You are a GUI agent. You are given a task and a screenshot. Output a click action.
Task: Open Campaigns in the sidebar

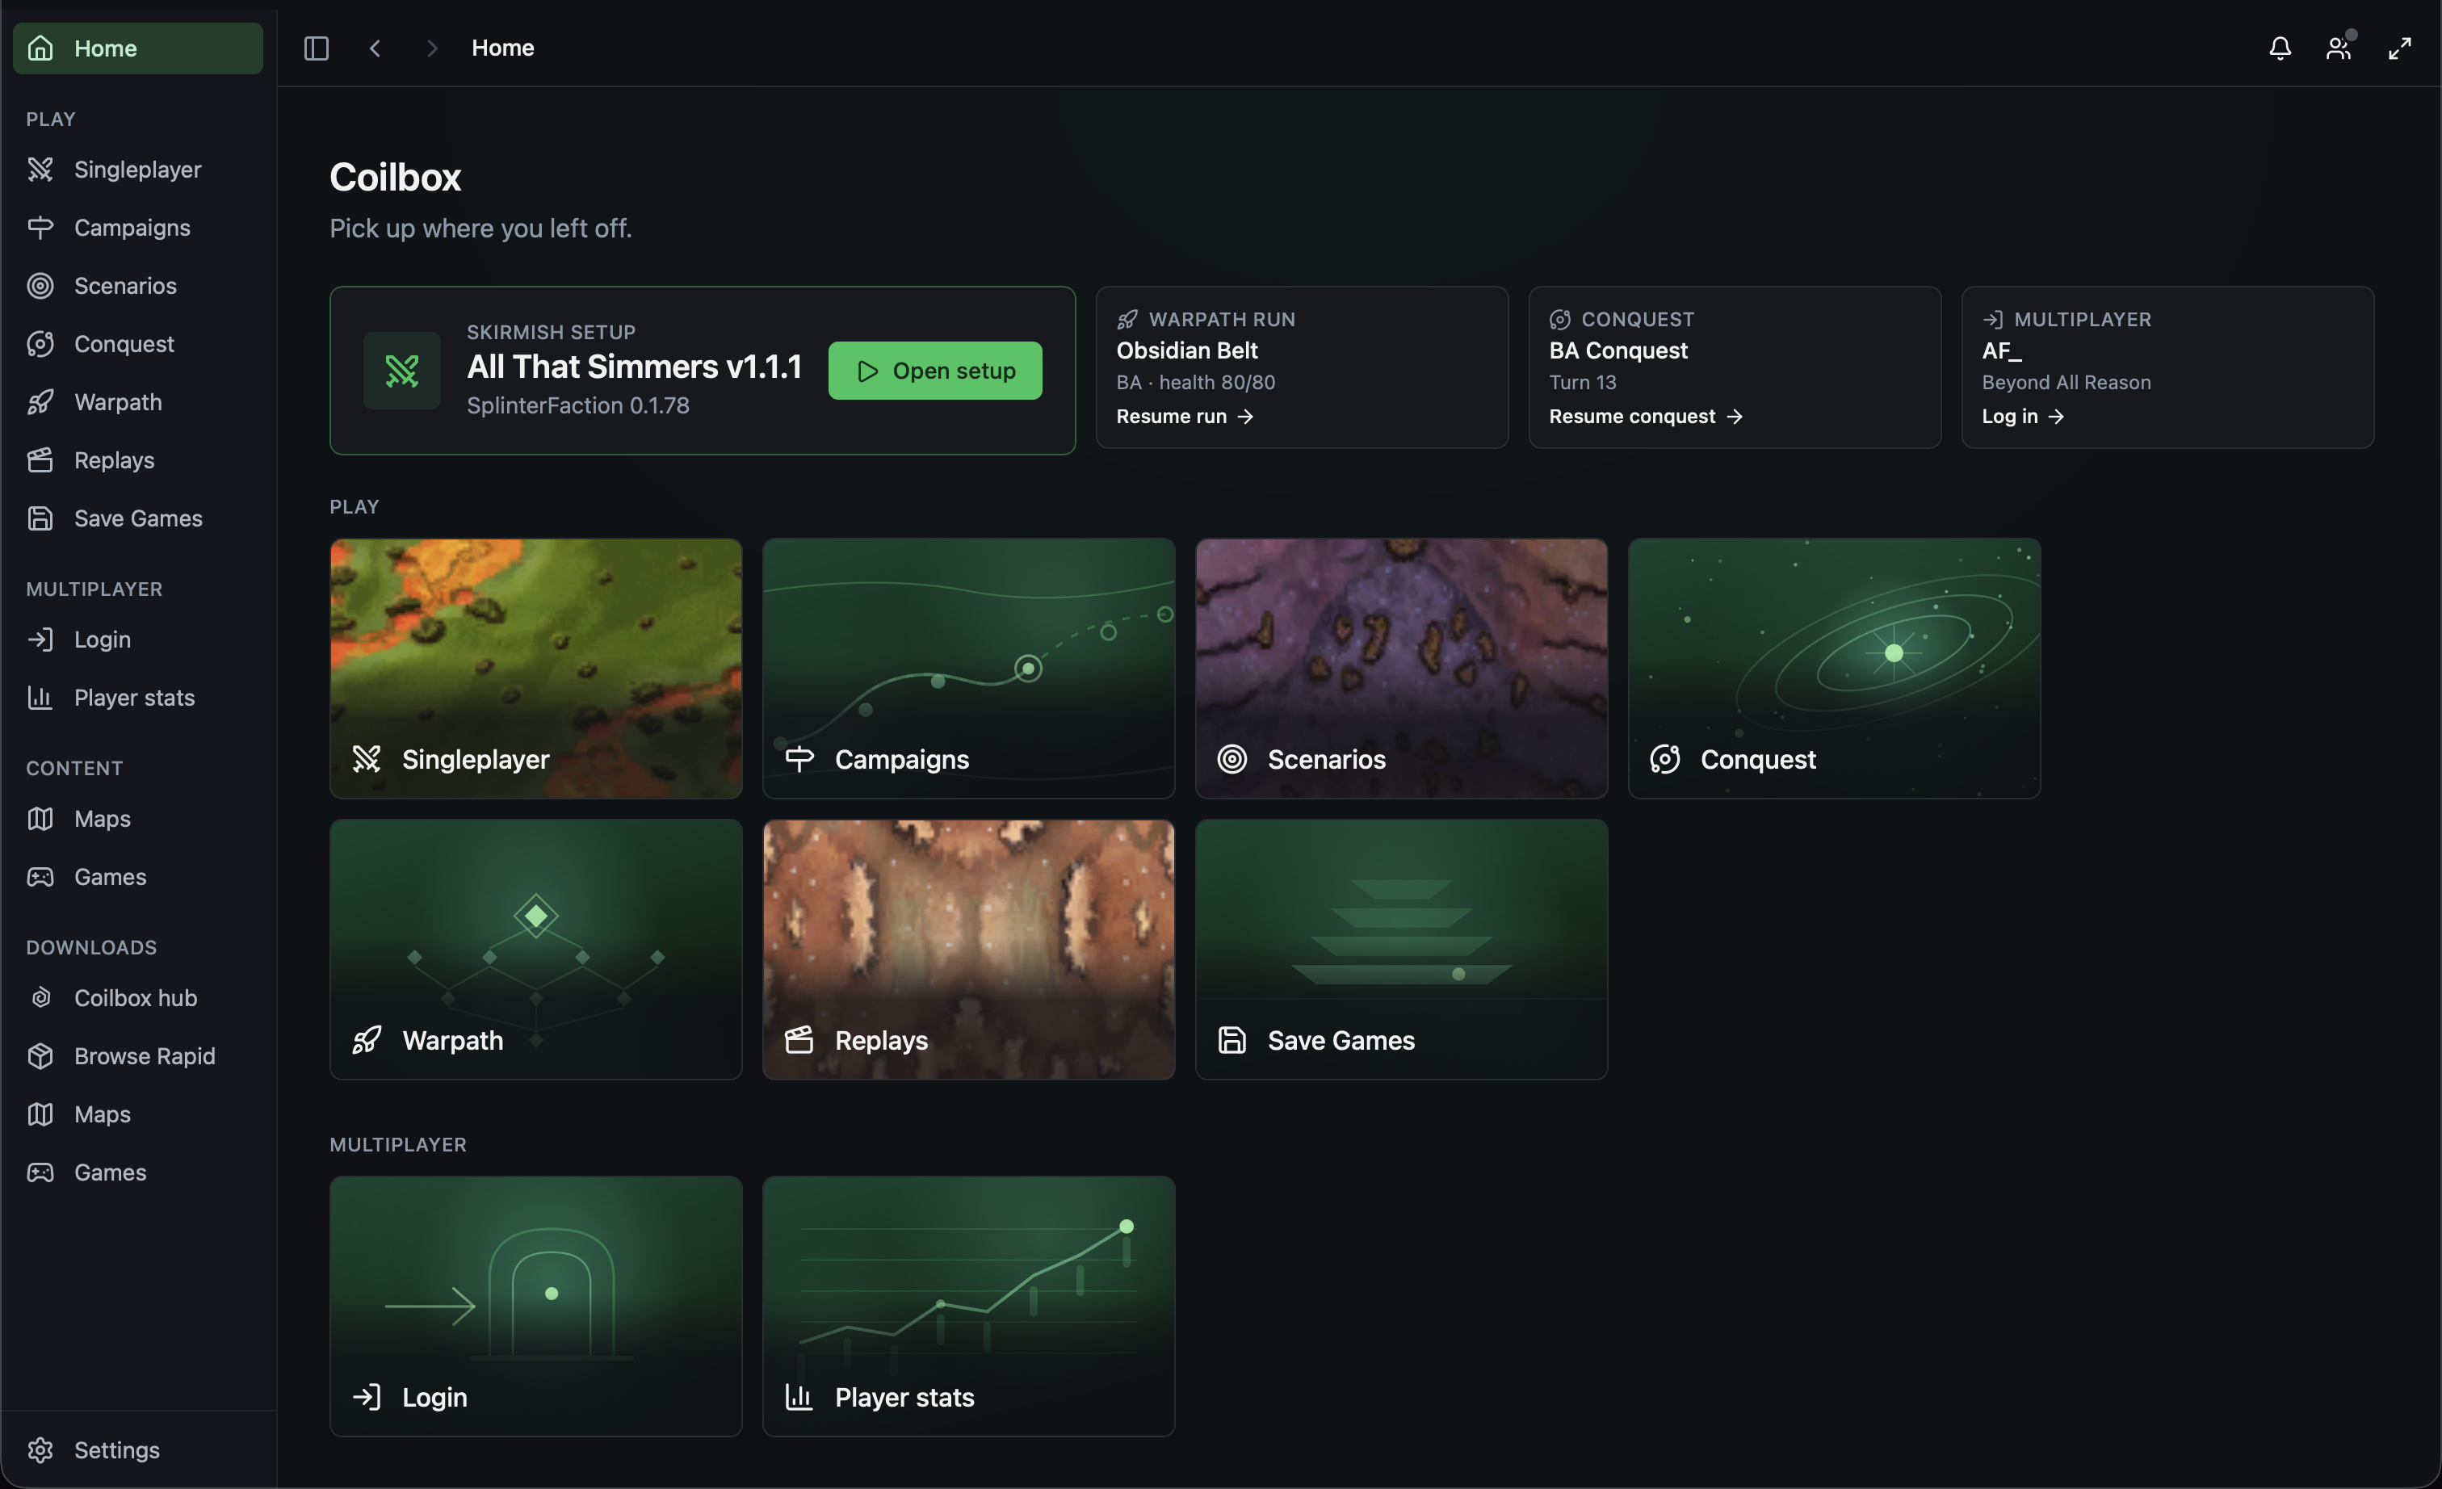(x=138, y=228)
